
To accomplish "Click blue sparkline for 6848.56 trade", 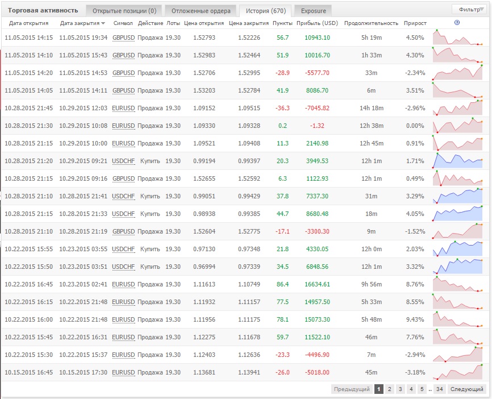I will tap(457, 266).
